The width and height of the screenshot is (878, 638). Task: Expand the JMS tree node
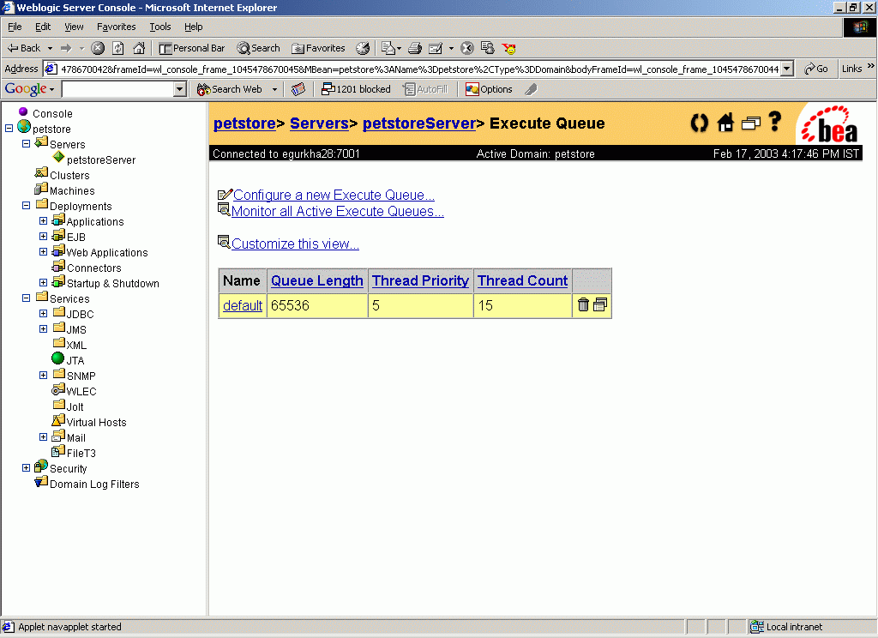click(43, 328)
